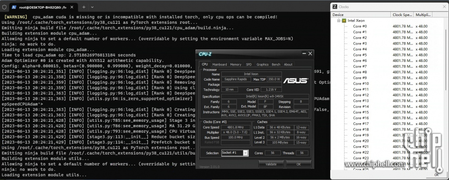Viewport: 449px width, 180px height.
Task: Click the Specification field w9-3495X
Action: coord(265,97)
